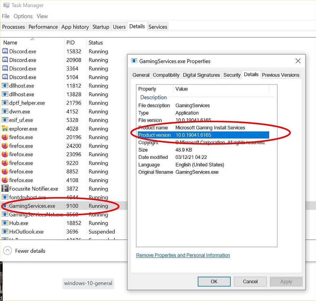Switch to the Startup tab

pyautogui.click(x=101, y=27)
